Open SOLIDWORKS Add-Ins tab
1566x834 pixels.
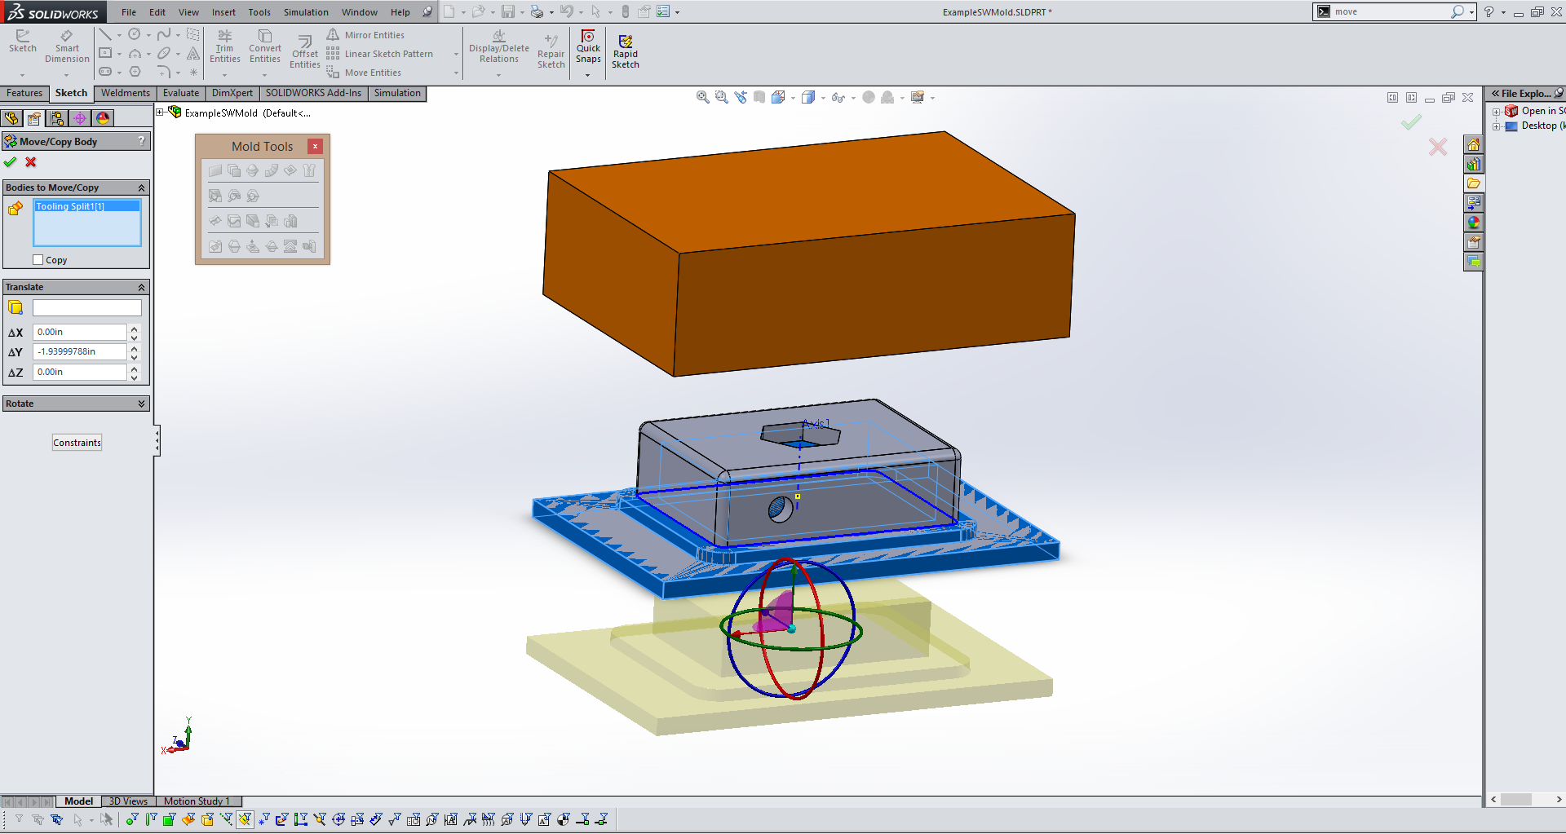(313, 94)
